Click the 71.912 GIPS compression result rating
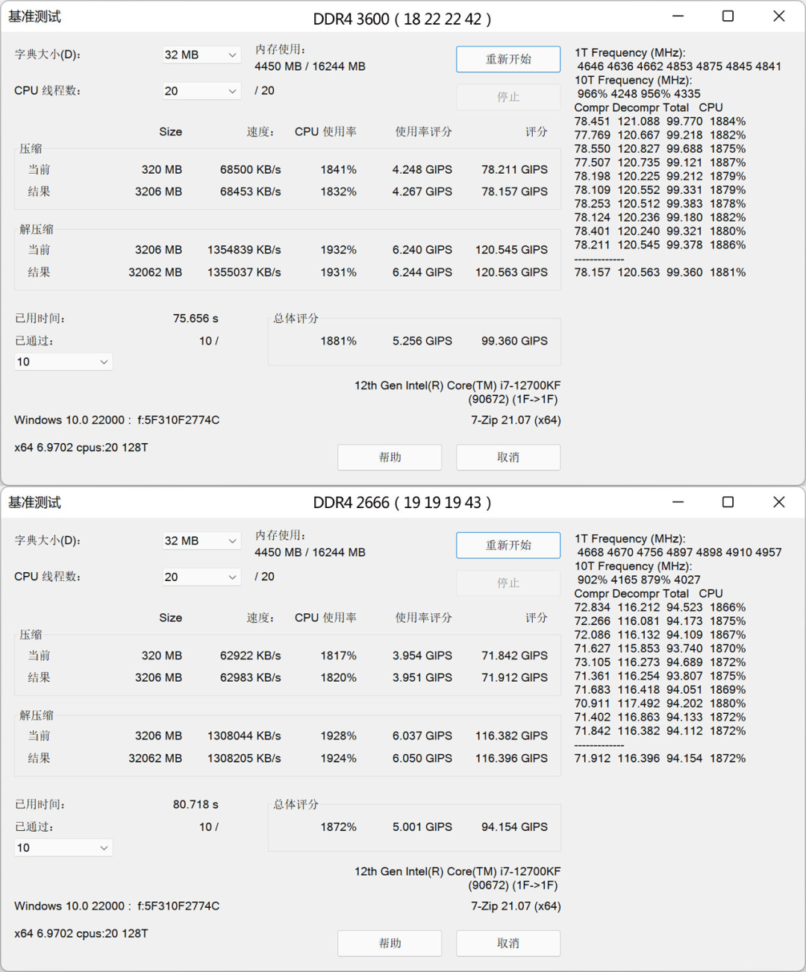 [x=514, y=678]
